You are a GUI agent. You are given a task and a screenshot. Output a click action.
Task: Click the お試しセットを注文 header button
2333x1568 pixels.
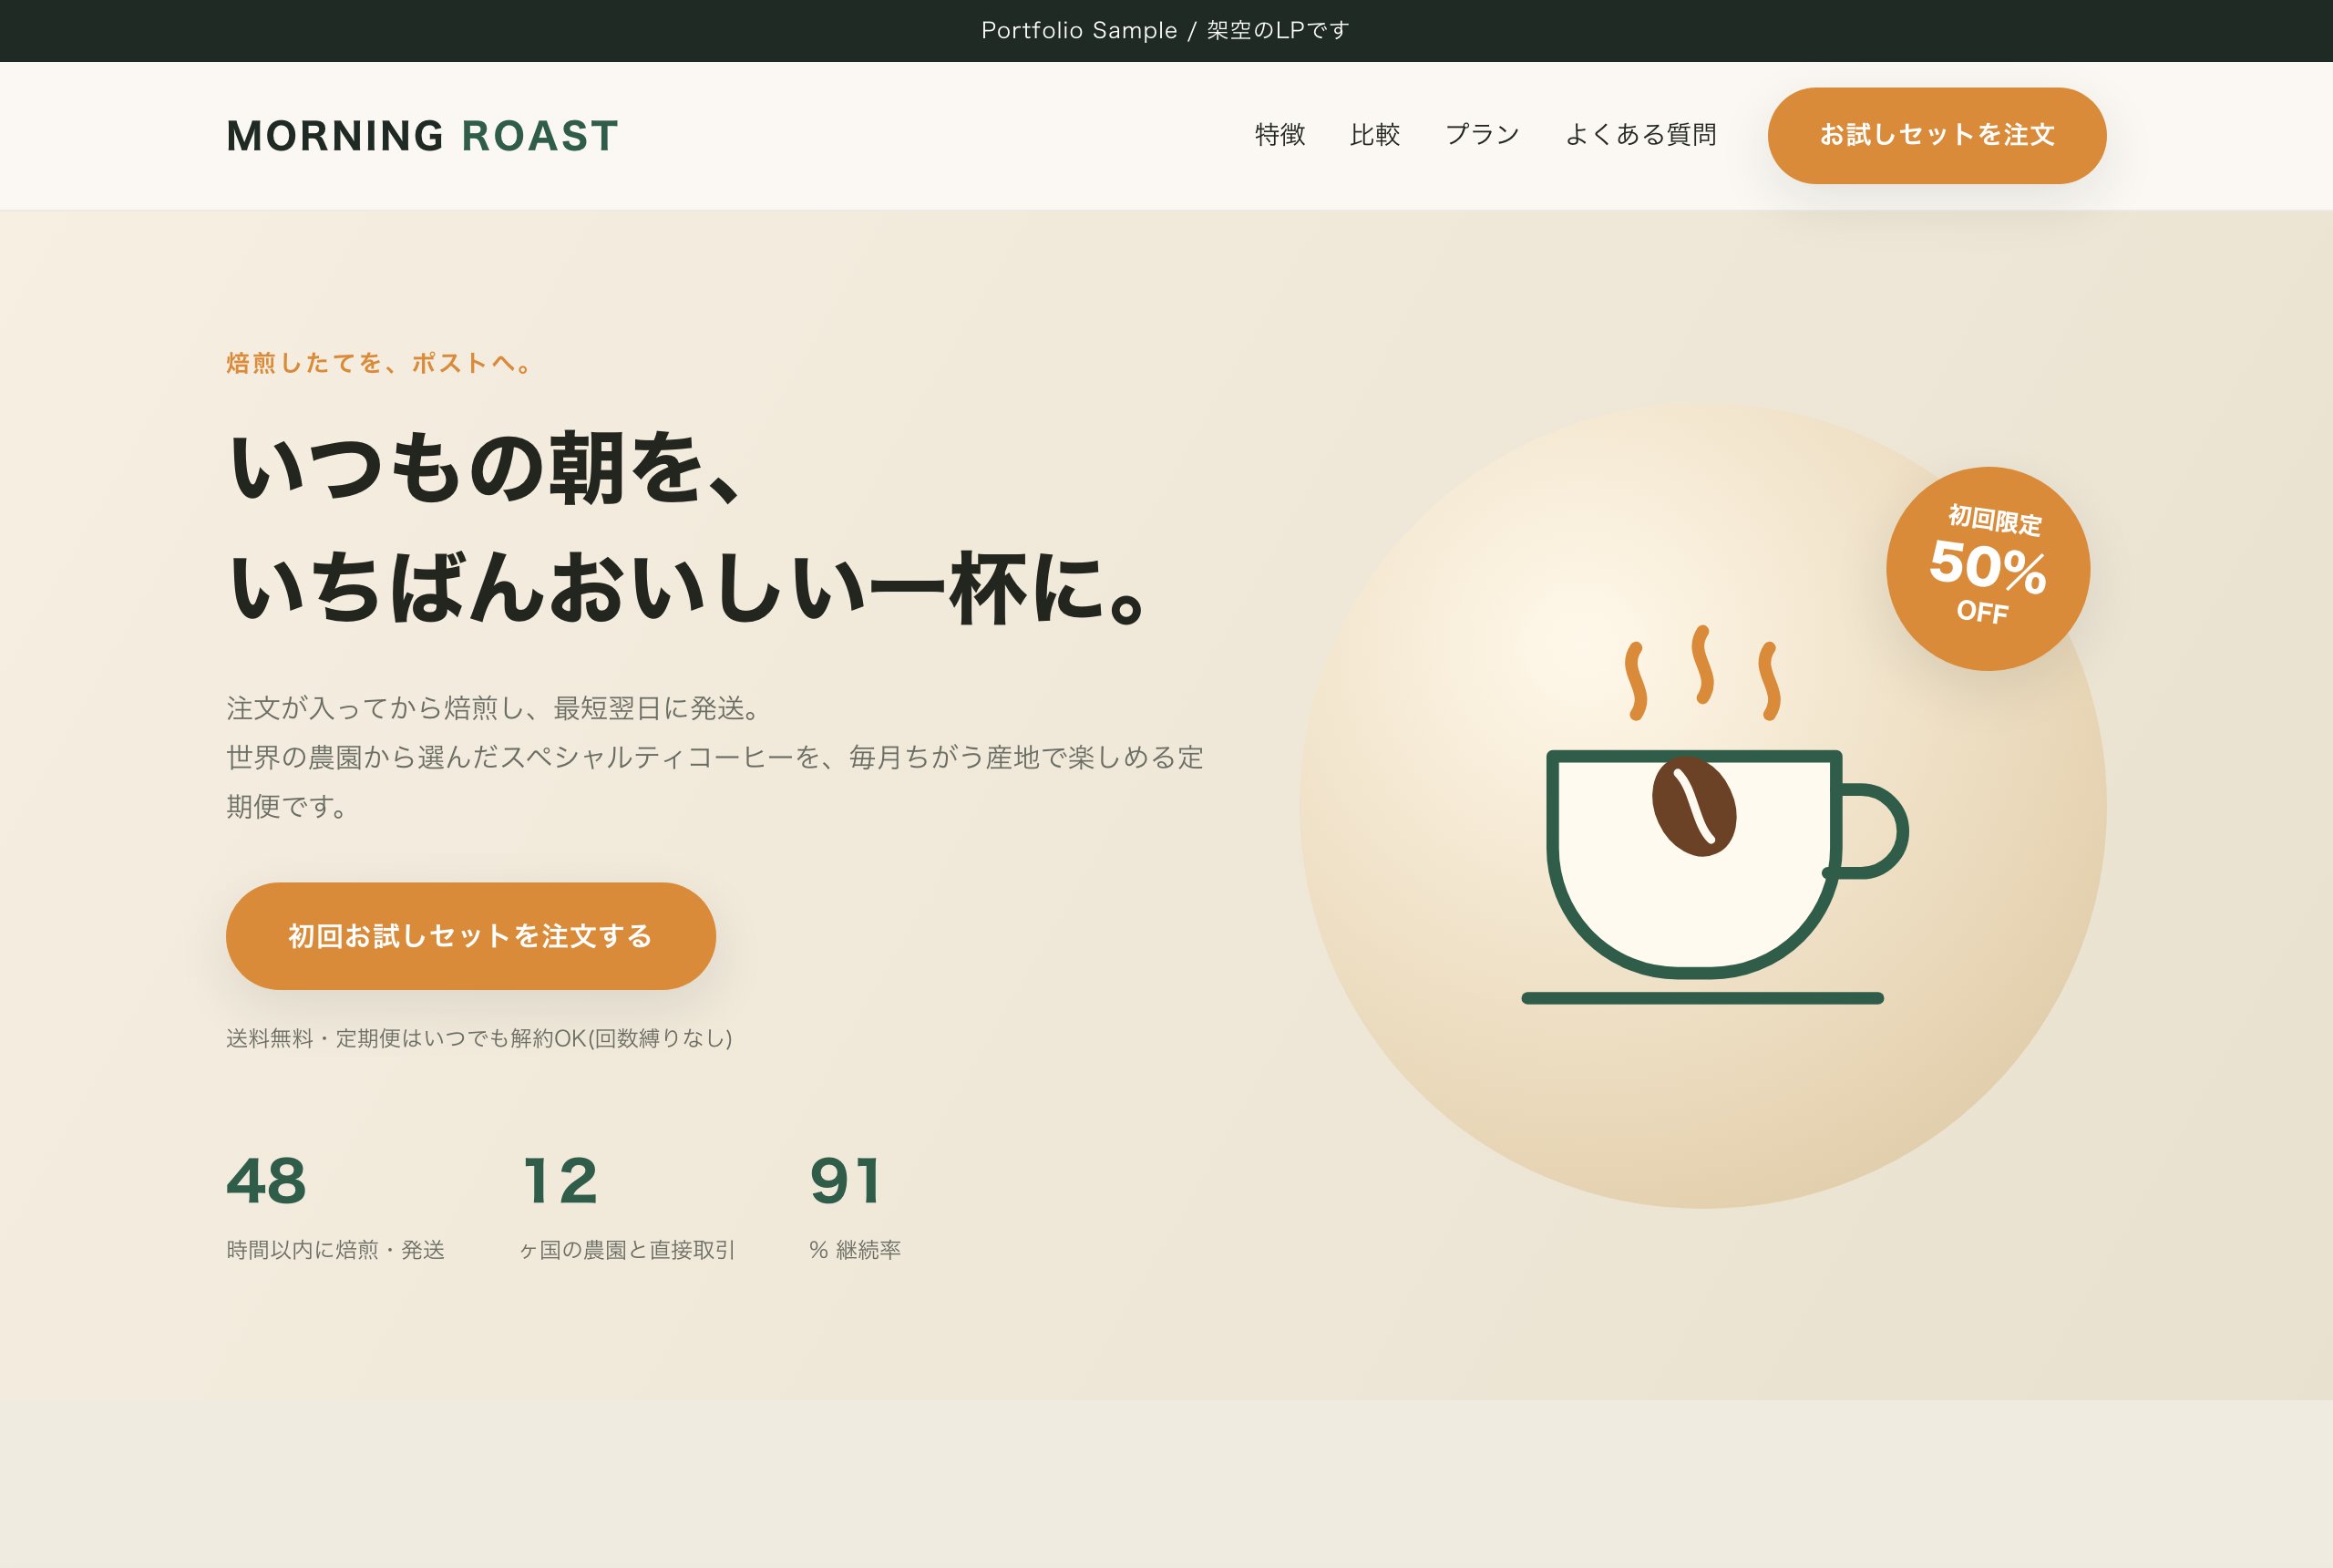point(1937,135)
